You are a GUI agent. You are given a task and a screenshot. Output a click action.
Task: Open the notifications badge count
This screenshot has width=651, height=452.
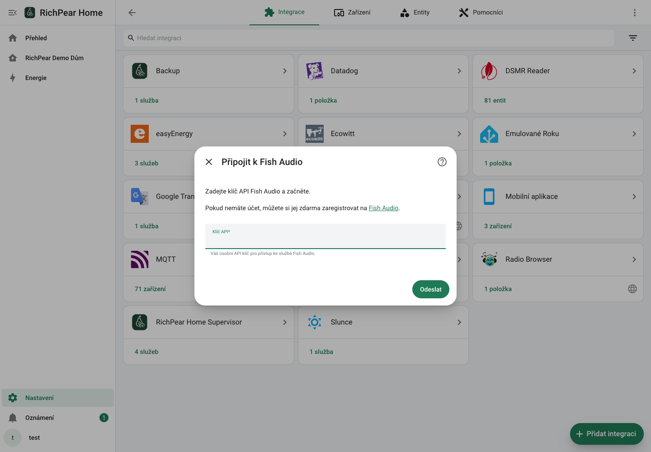[104, 418]
